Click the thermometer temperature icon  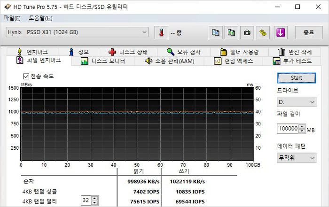click(161, 33)
